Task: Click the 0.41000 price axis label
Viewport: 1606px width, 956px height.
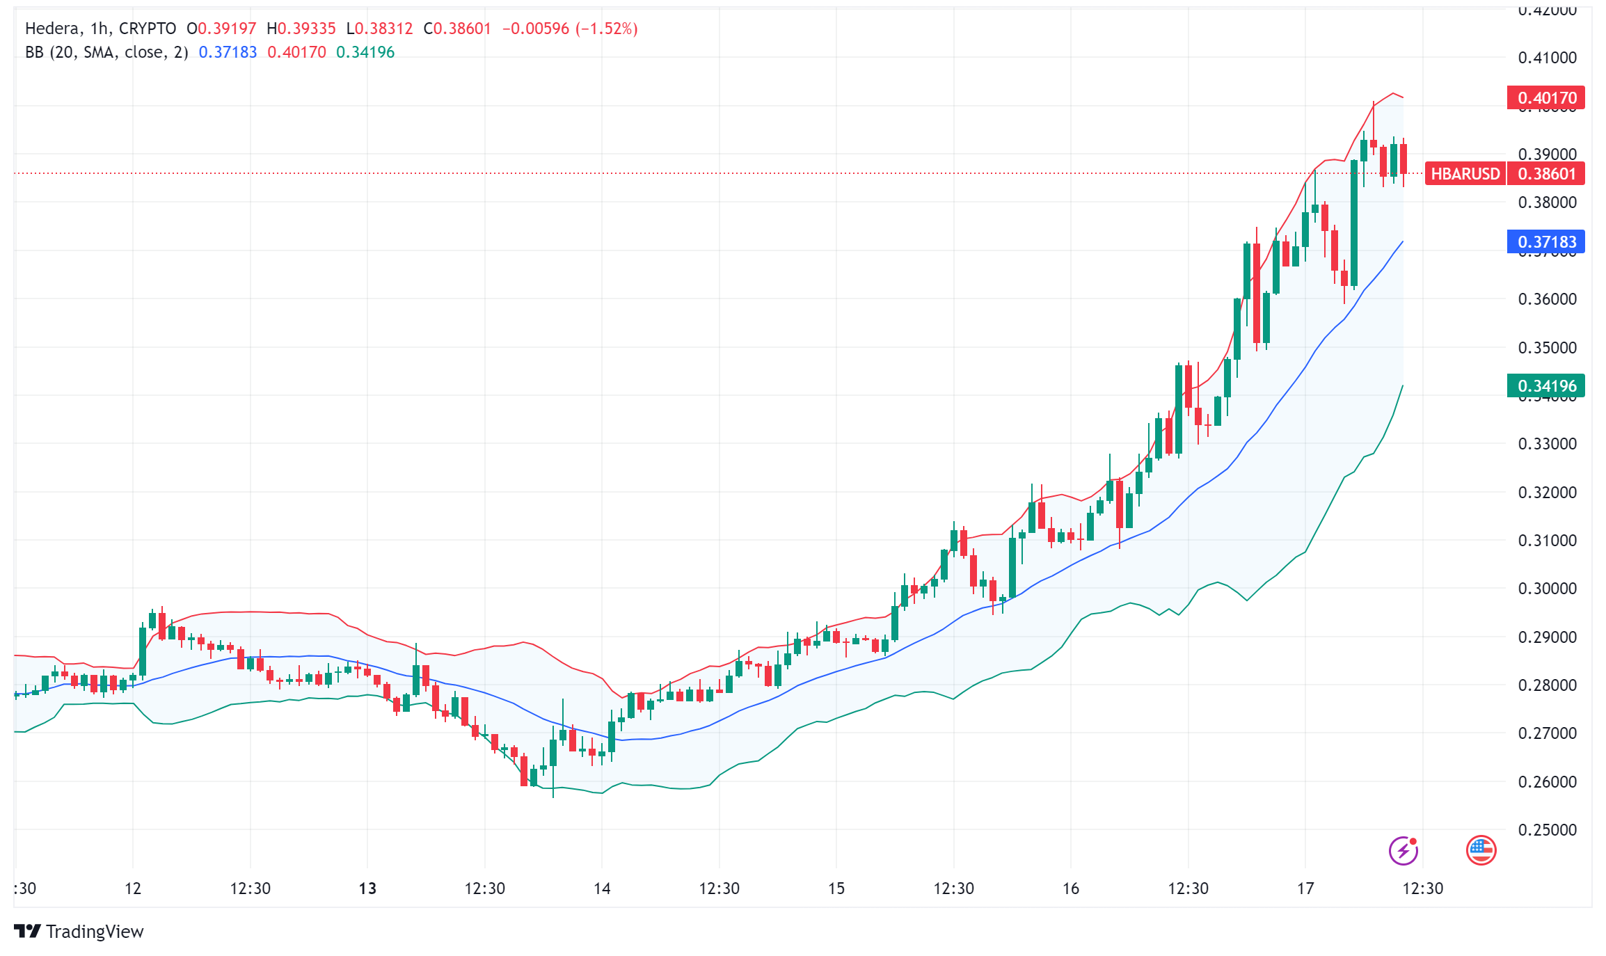Action: (1548, 58)
